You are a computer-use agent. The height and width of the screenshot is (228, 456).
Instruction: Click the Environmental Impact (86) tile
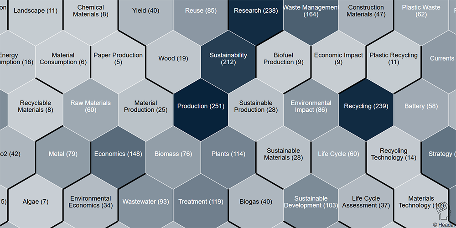coord(311,106)
